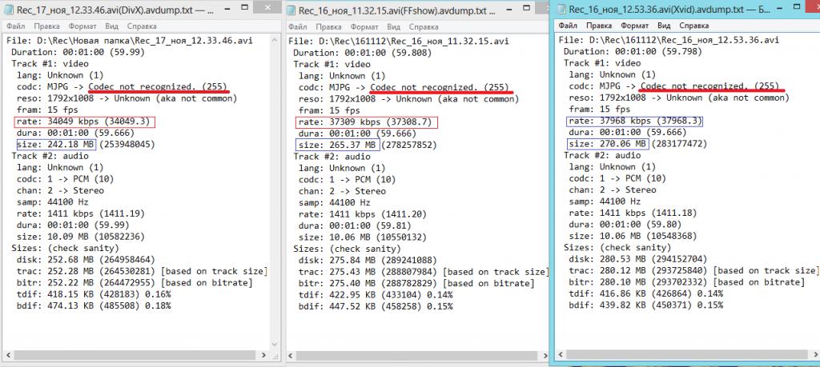Open Файл menu in the DivX window
This screenshot has width=820, height=367.
[x=16, y=26]
